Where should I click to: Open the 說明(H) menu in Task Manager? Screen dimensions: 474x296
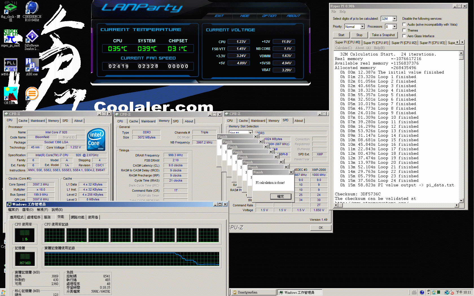[x=57, y=210]
